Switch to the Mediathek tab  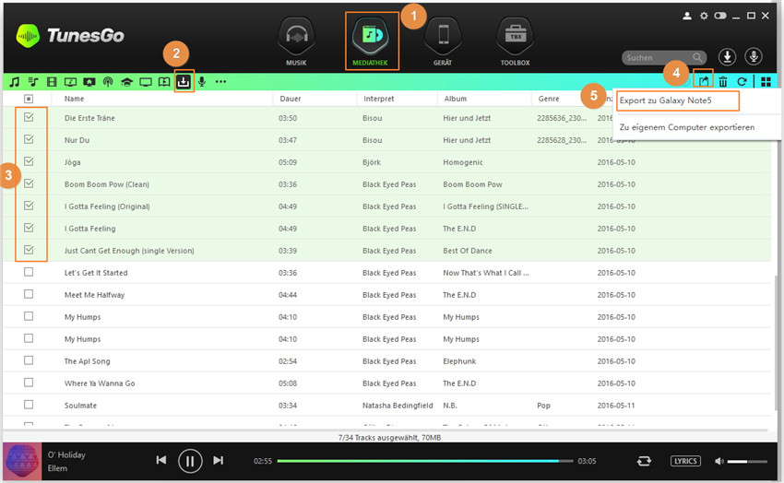tap(371, 41)
